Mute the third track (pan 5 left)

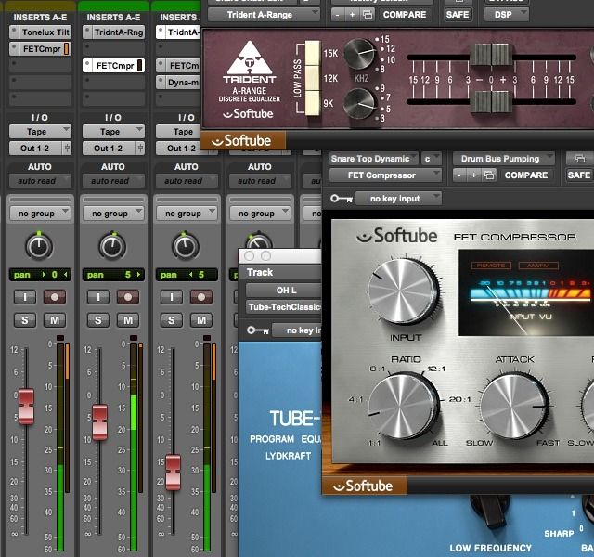coord(201,320)
